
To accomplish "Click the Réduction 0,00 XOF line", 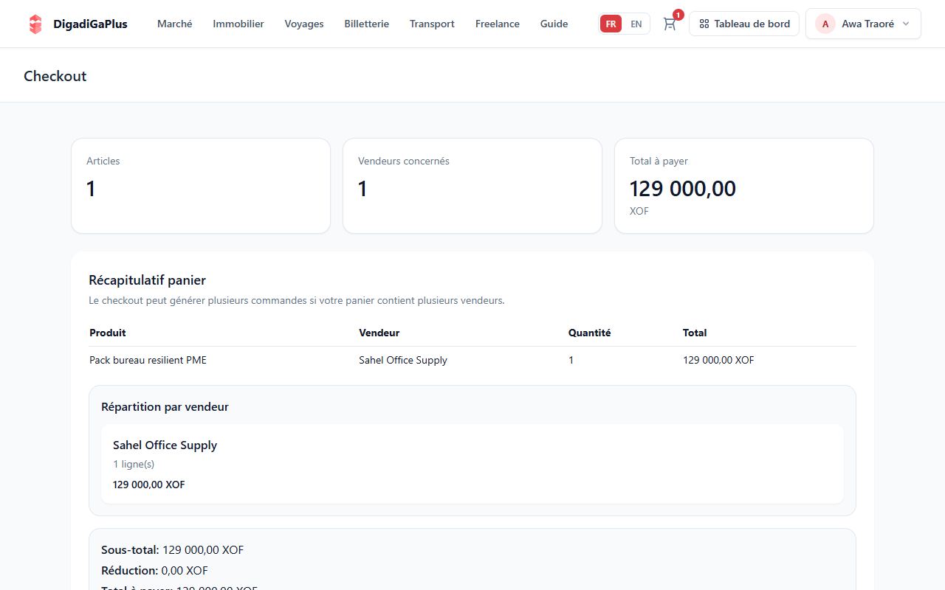I will 155,570.
